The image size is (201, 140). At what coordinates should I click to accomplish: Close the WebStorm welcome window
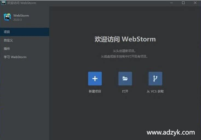[x=195, y=3]
